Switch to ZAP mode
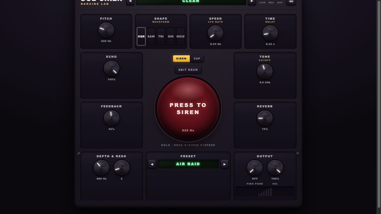This screenshot has width=381, height=214. coord(197,59)
